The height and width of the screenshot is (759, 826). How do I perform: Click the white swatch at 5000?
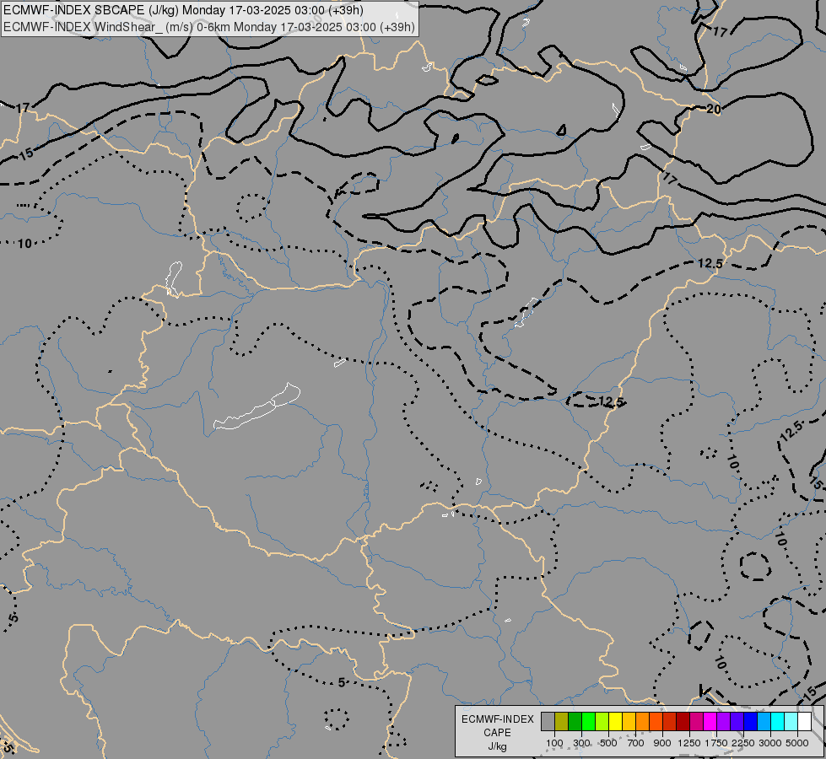pos(804,722)
